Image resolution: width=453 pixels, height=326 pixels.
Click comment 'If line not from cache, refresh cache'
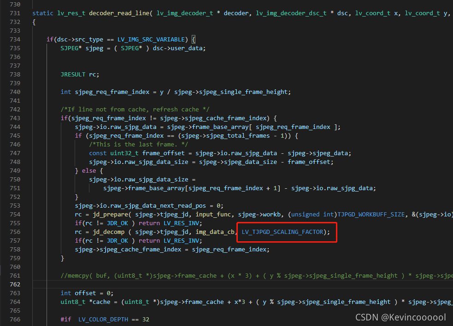point(135,110)
